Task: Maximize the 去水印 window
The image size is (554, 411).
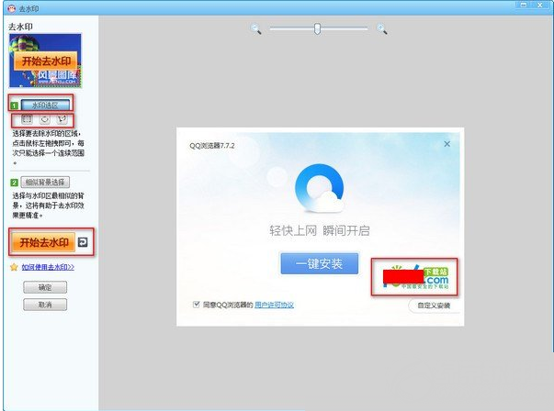Action: pyautogui.click(x=524, y=5)
